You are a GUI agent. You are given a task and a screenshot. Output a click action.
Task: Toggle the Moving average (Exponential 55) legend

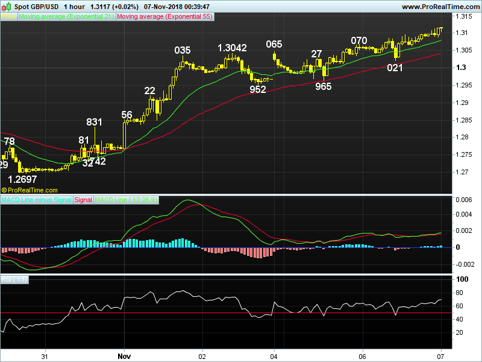[x=164, y=17]
